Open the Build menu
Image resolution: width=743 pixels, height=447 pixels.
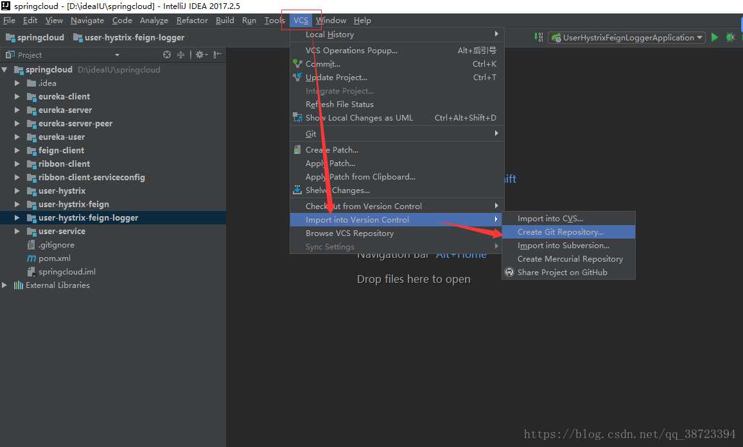pyautogui.click(x=225, y=21)
